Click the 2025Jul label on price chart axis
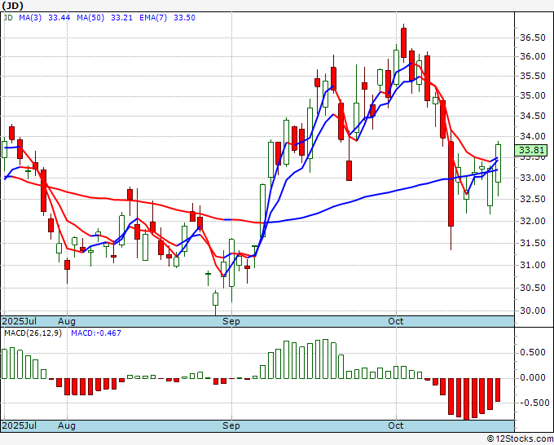 click(x=20, y=321)
